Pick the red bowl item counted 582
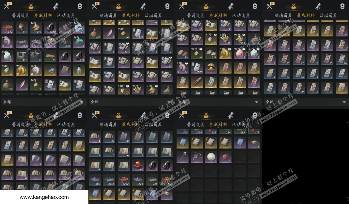 pos(7,28)
